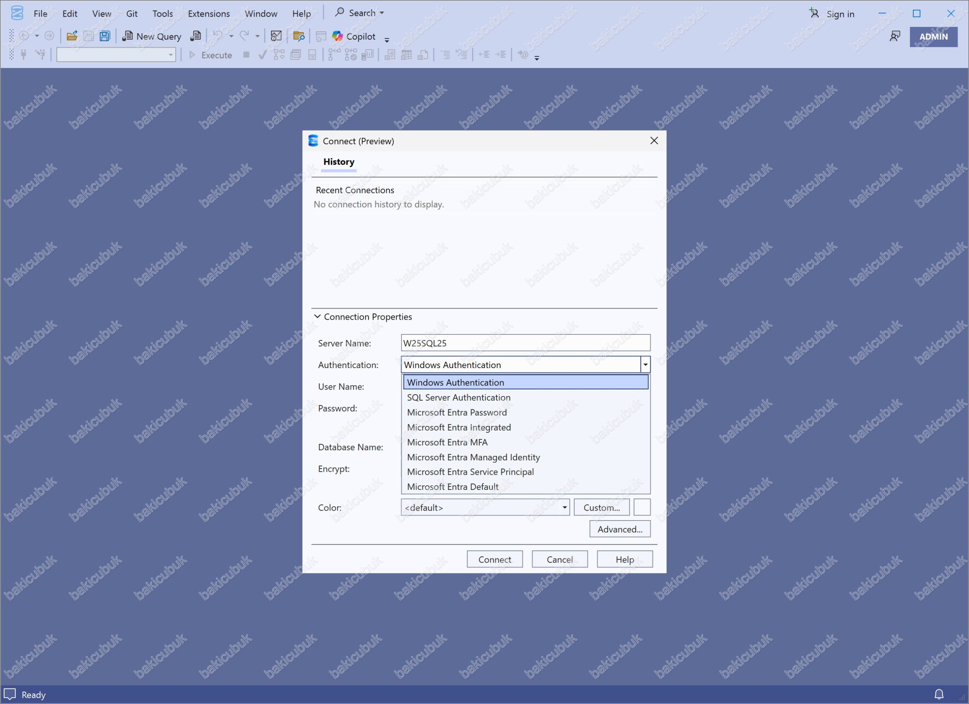
Task: Select Microsoft Entra Service Principal option
Action: 525,472
